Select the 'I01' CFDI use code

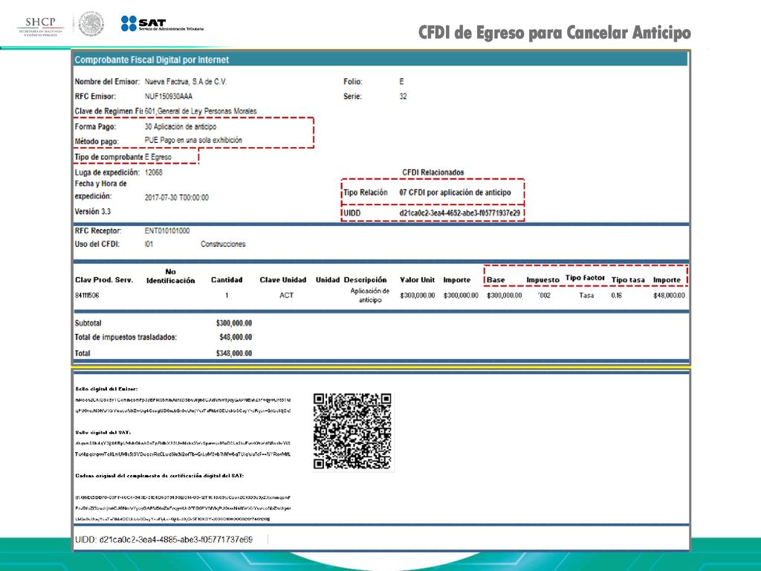[149, 244]
